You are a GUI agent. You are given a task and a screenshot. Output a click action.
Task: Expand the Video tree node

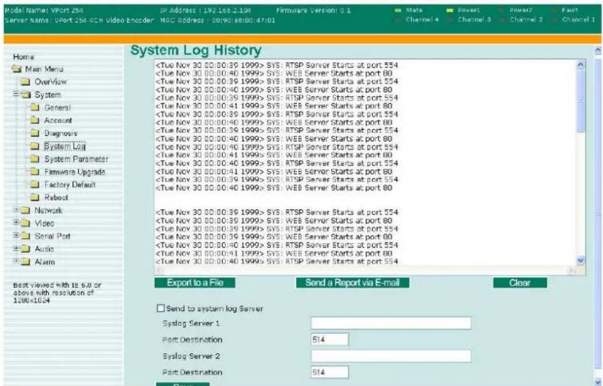click(x=16, y=223)
